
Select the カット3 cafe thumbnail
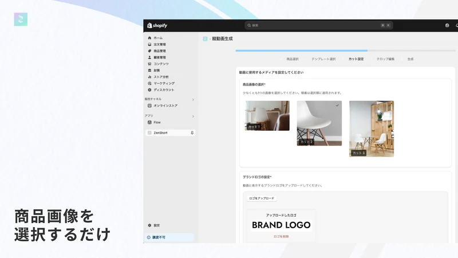click(372, 128)
